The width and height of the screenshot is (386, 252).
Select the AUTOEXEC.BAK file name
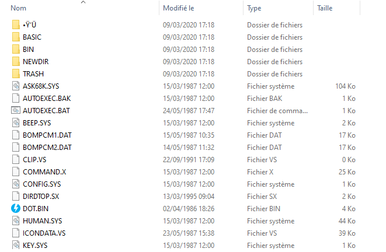tap(47, 99)
